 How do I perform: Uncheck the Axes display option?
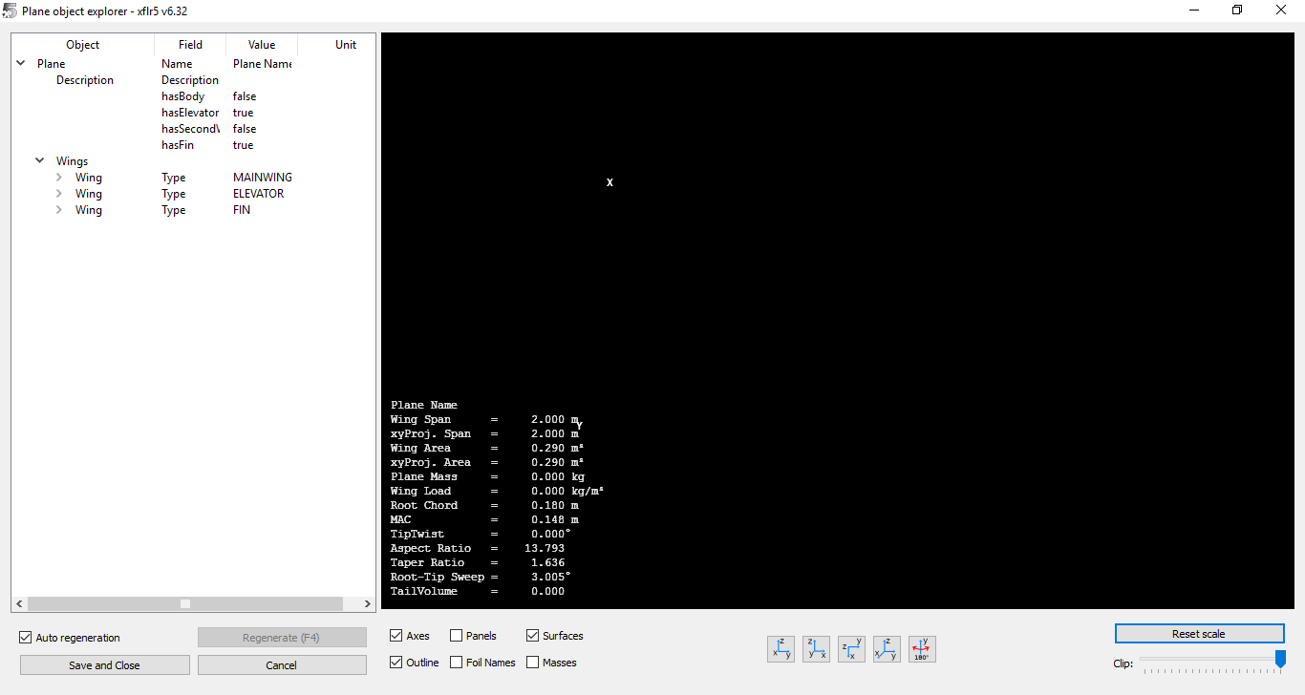coord(396,636)
